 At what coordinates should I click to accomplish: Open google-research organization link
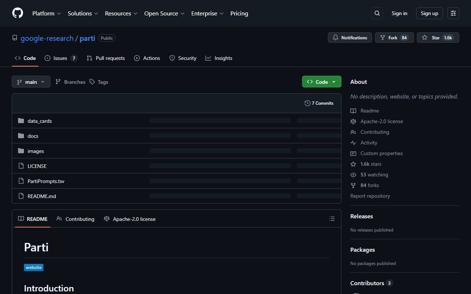tap(47, 38)
